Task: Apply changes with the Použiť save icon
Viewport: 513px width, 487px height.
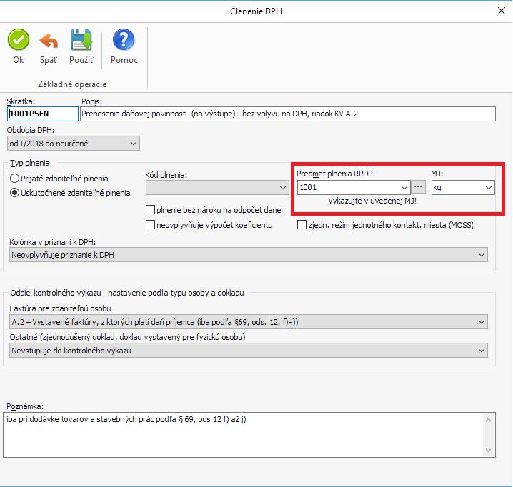Action: pyautogui.click(x=81, y=39)
